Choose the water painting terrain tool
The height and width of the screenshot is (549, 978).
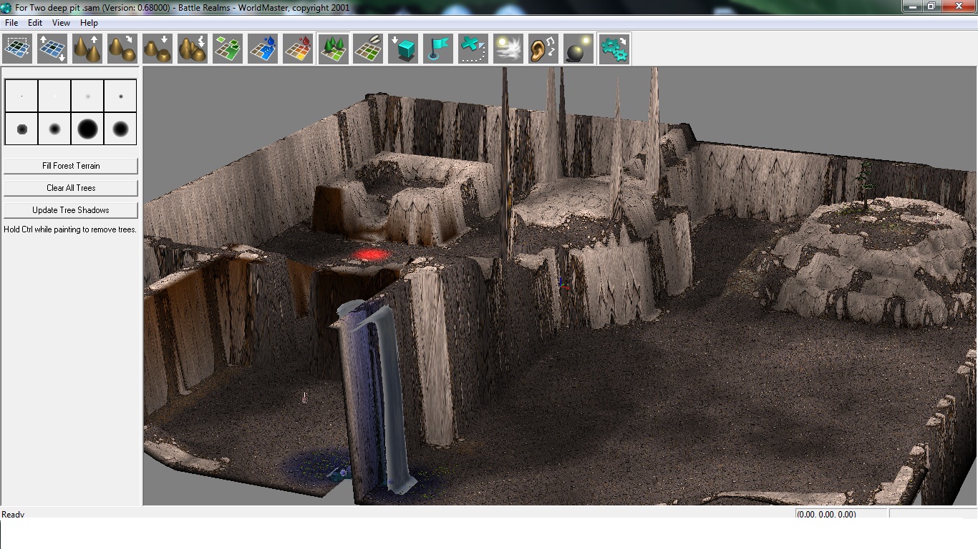pos(263,49)
